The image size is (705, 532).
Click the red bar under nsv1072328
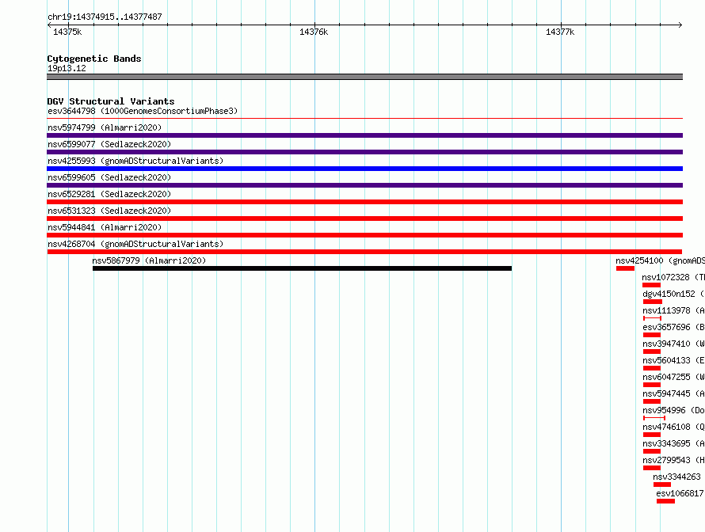coord(651,285)
